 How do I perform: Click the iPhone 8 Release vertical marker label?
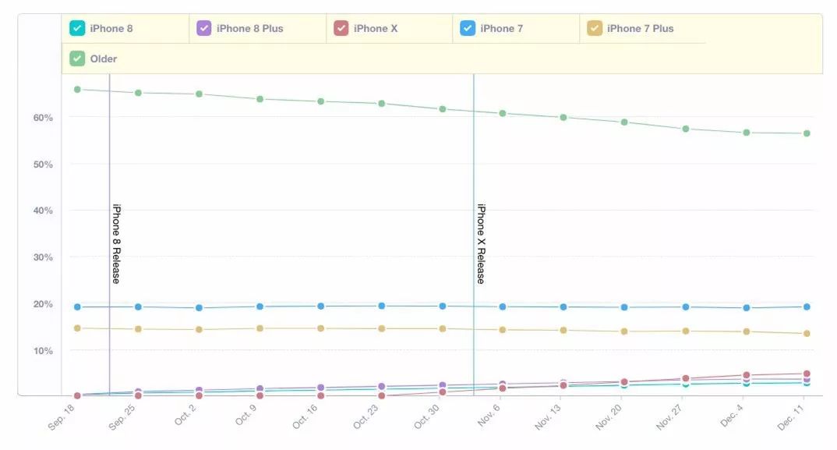(116, 243)
